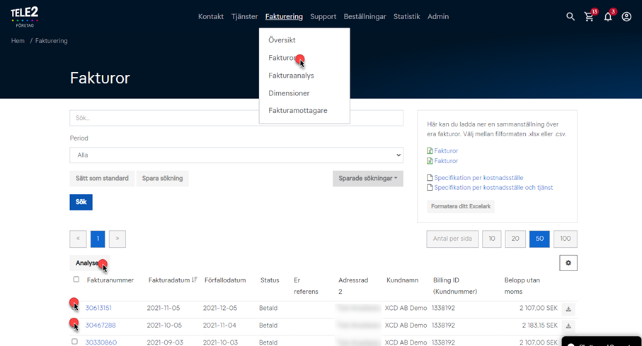Download invoice 30467288

point(568,326)
